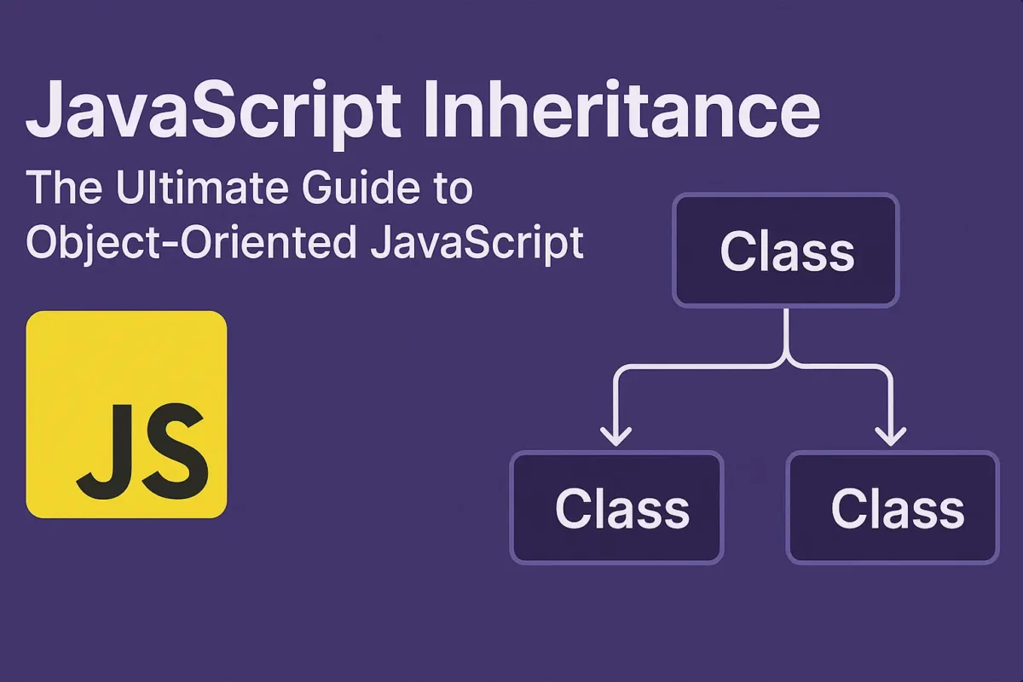
Task: Click the Class text in the top box
Action: [786, 251]
